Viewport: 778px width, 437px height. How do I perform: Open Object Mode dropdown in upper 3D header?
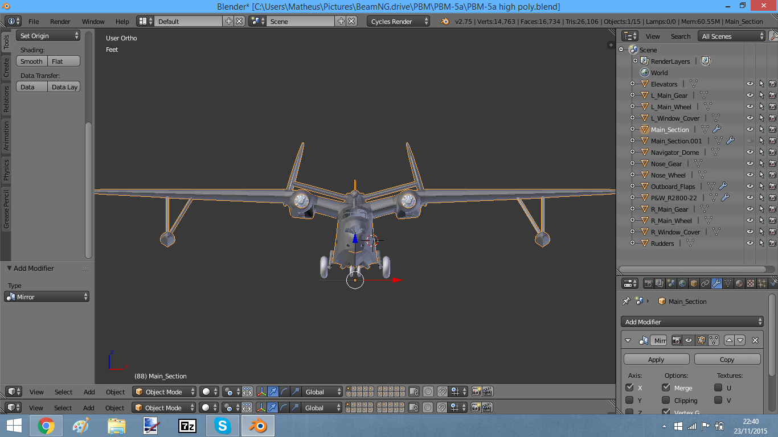pos(165,391)
